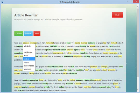Open synonyms for highlighted word 'natural'
Image resolution: width=140 pixels, height=93 pixels.
click(78, 43)
